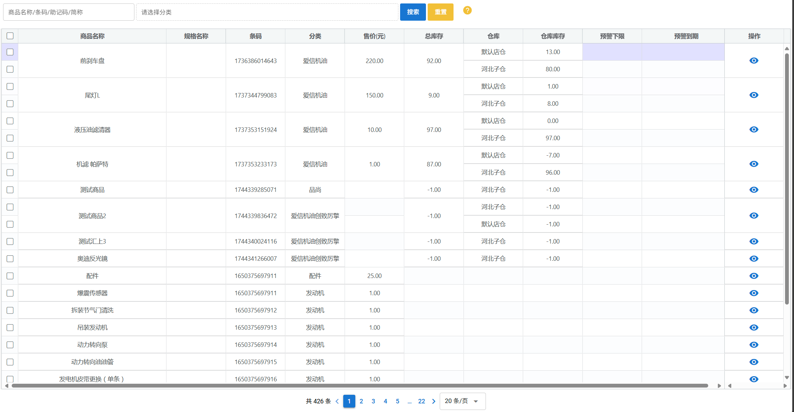
Task: Click the scroll-right arrow of horizontal scrollbar
Action: click(x=719, y=386)
